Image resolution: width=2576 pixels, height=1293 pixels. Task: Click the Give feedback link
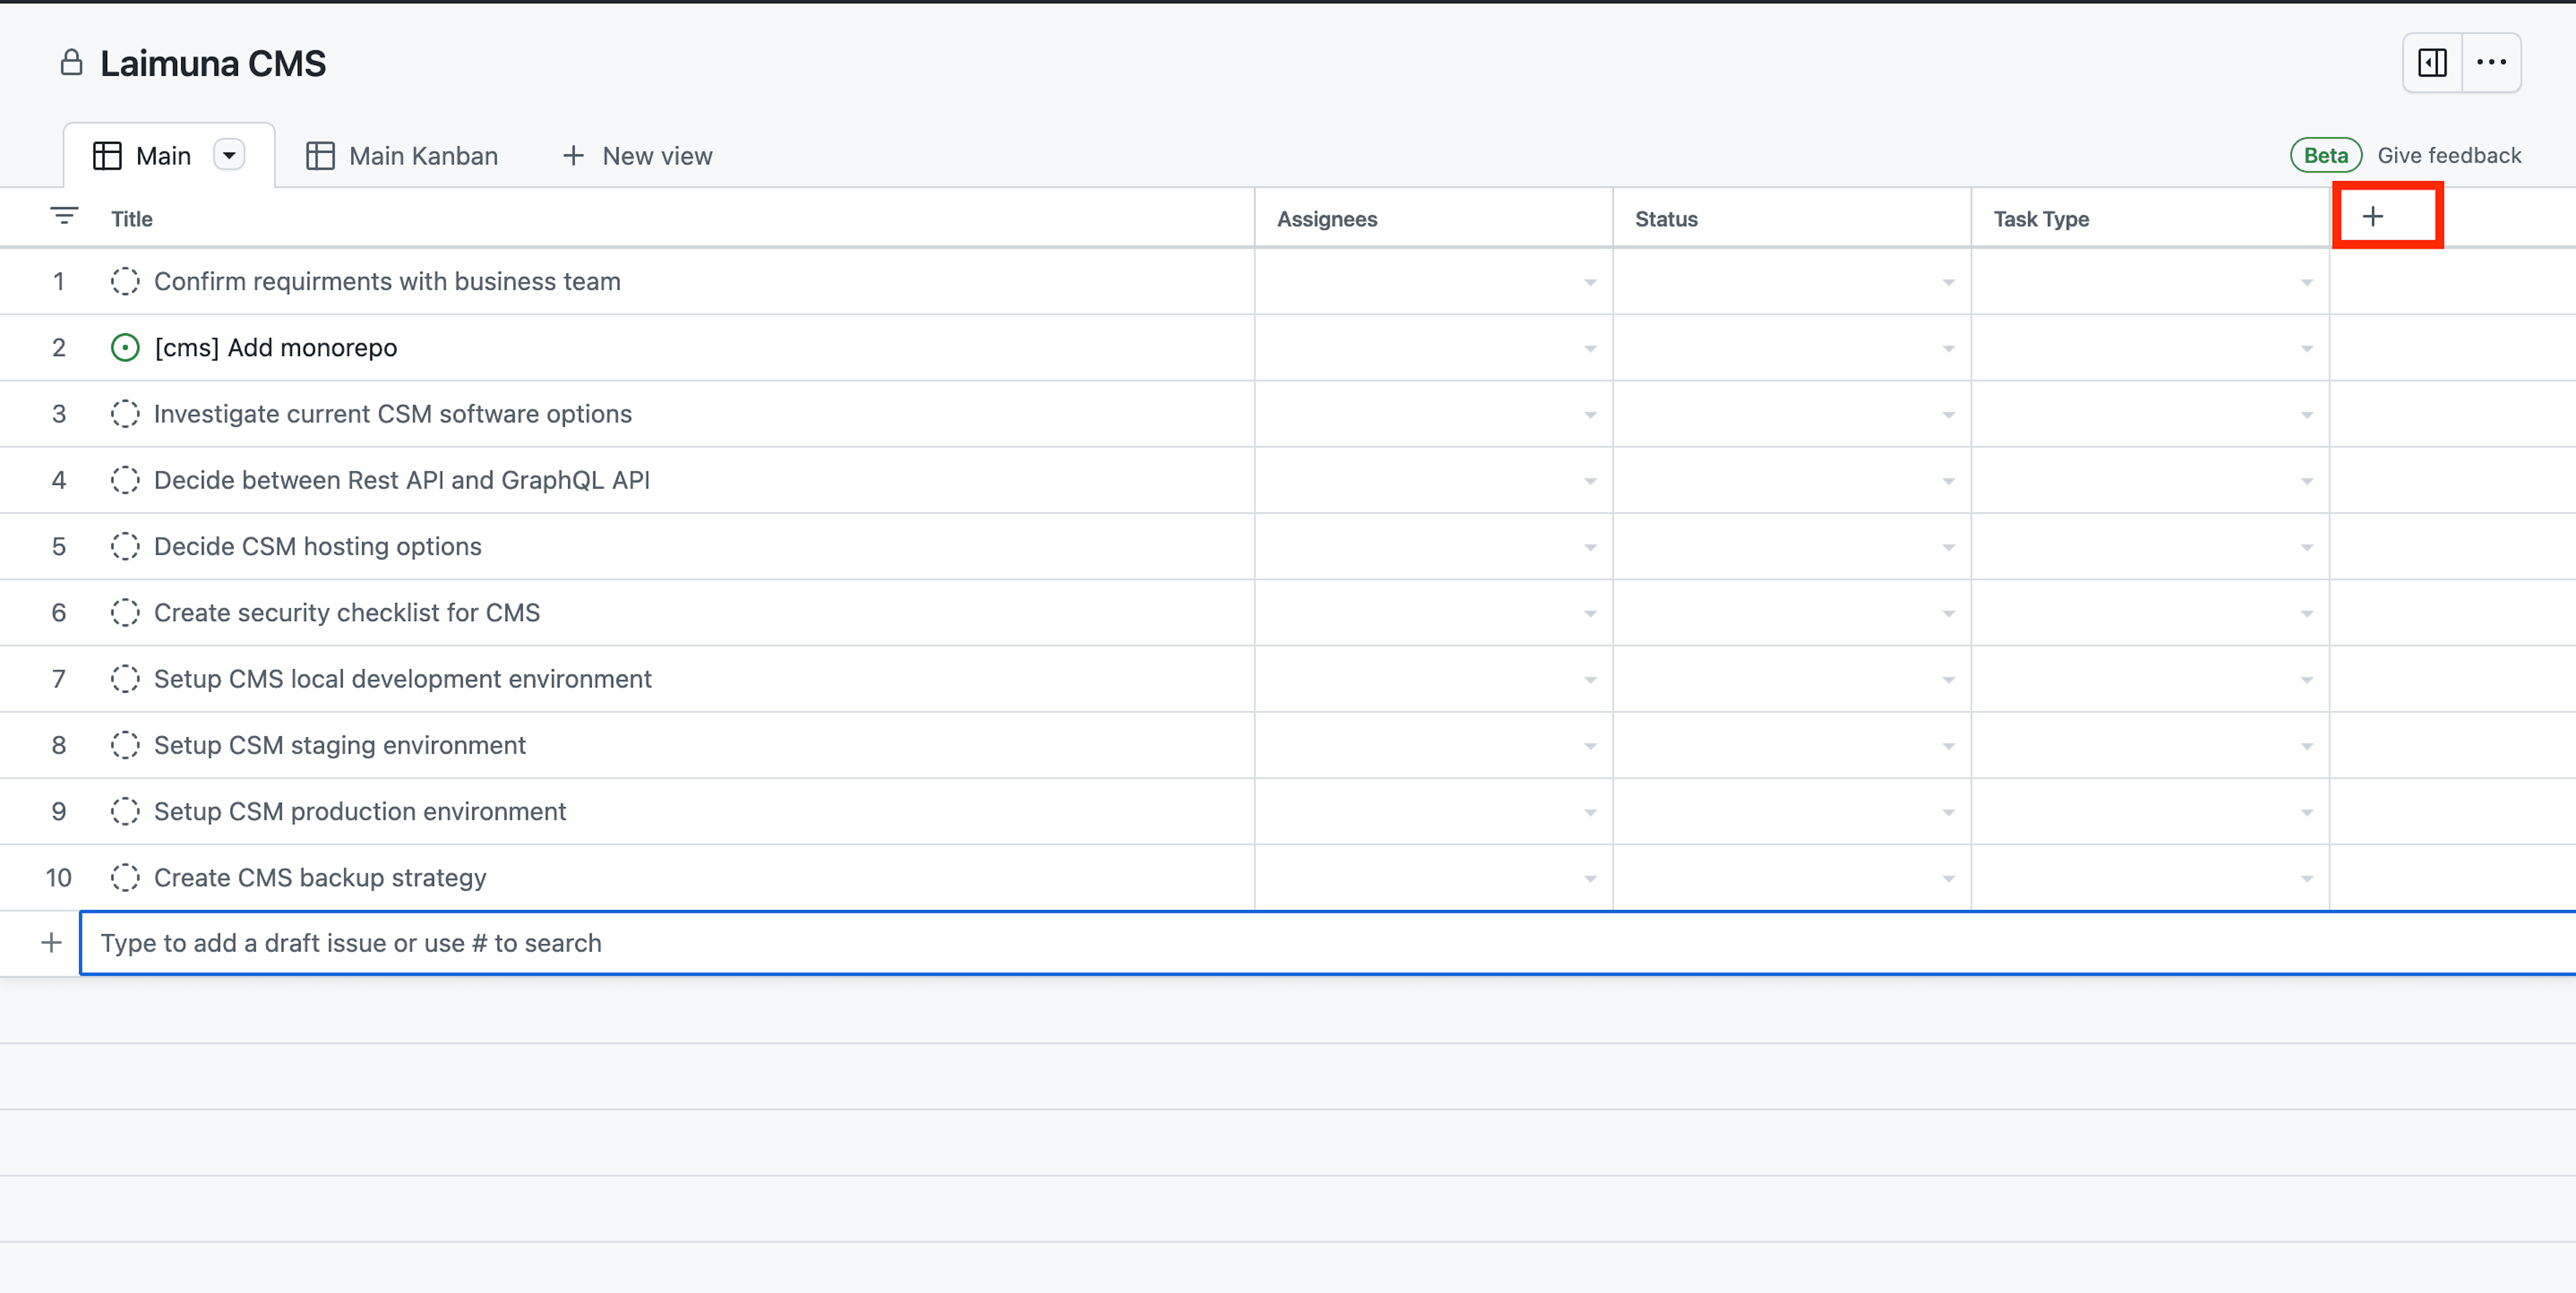pos(2449,155)
